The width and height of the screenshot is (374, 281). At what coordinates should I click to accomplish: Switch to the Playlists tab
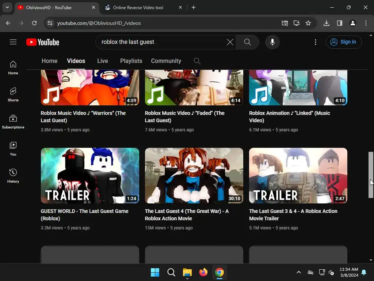tap(131, 61)
